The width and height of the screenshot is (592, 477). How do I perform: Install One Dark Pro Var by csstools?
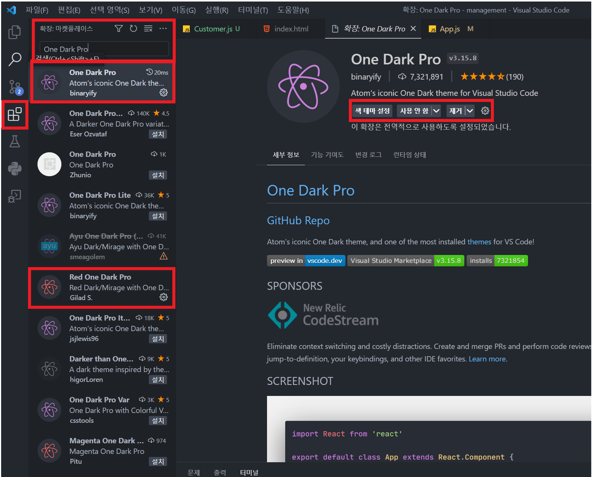pyautogui.click(x=158, y=421)
